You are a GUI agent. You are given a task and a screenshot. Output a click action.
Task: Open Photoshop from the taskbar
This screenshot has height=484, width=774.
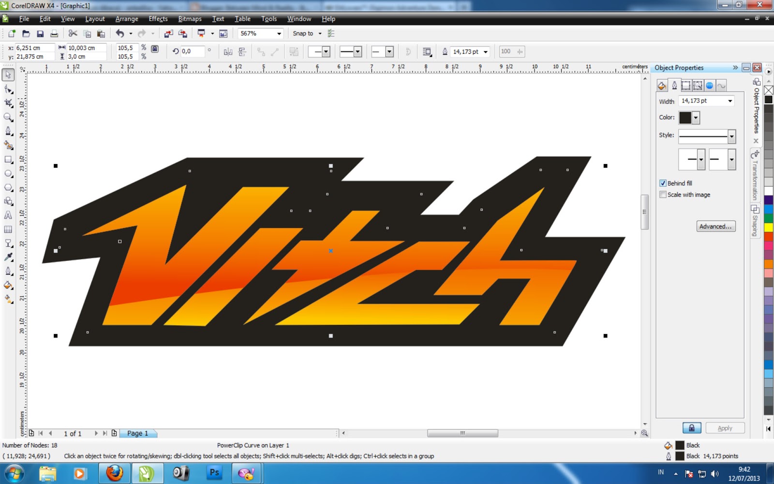coord(214,473)
